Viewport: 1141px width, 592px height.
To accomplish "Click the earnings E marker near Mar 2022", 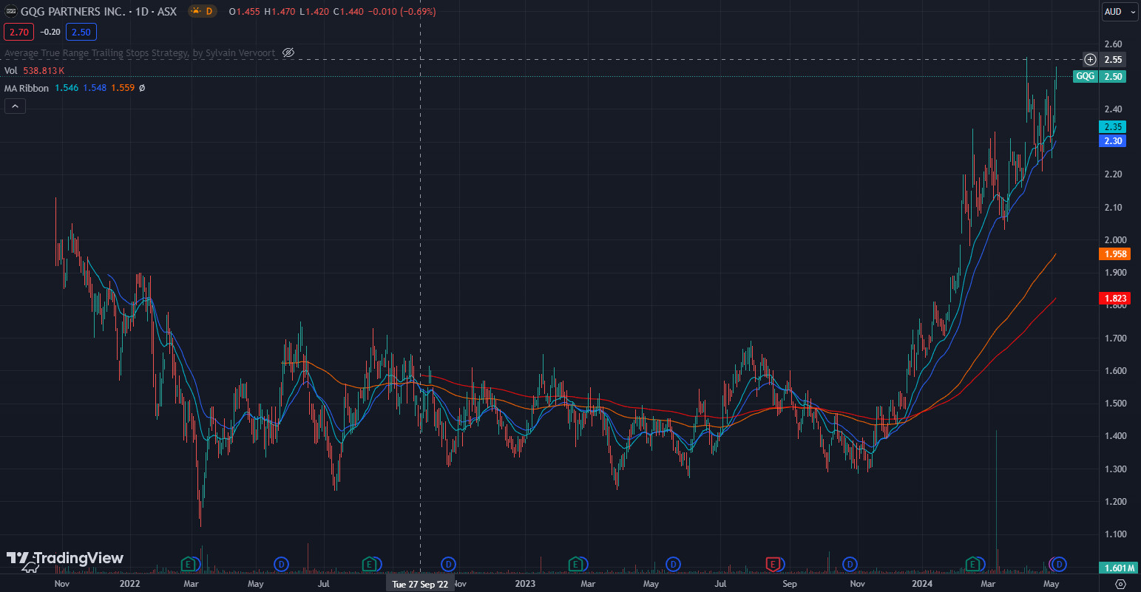I will click(x=189, y=565).
